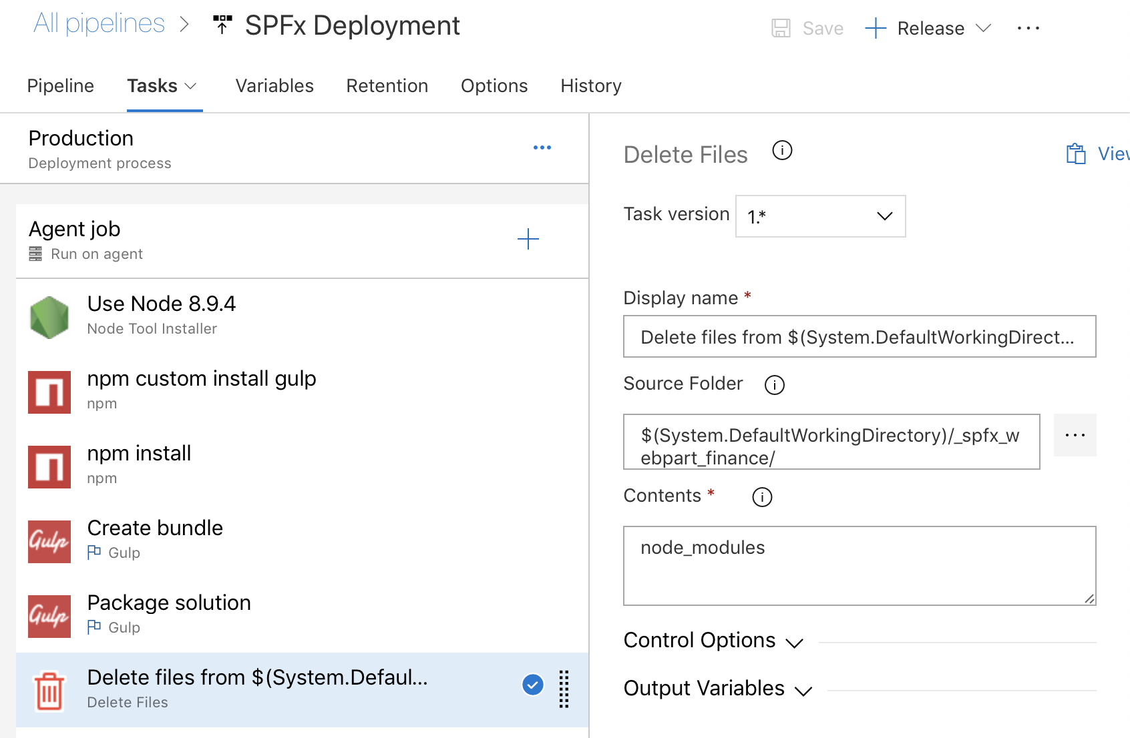This screenshot has width=1130, height=738.
Task: Click the Save disk icon in the header
Action: (780, 28)
